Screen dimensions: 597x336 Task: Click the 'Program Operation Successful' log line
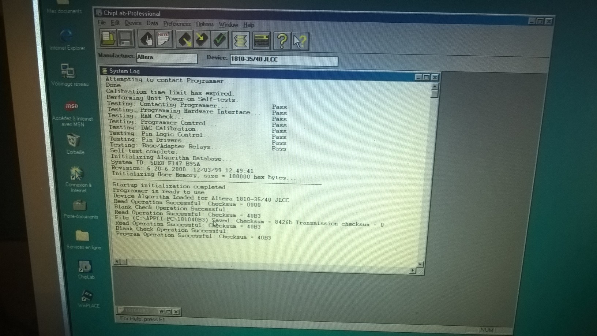tap(194, 236)
